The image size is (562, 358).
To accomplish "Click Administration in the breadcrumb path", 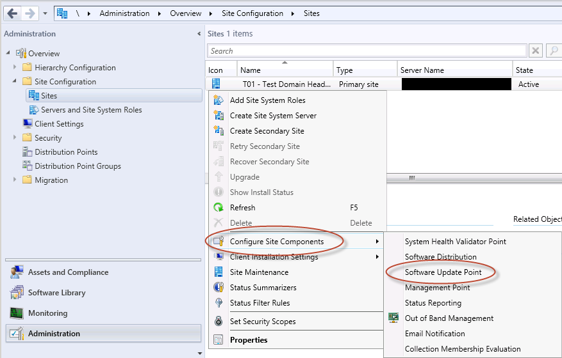I will (124, 13).
